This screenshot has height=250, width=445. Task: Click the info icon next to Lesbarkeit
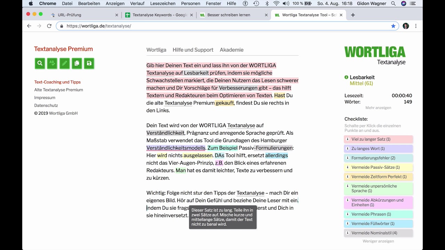click(346, 77)
